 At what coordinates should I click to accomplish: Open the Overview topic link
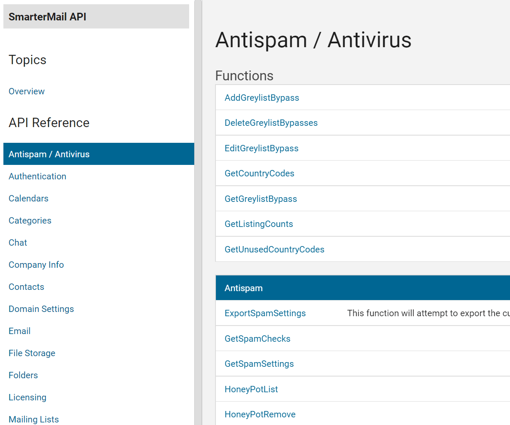click(26, 91)
